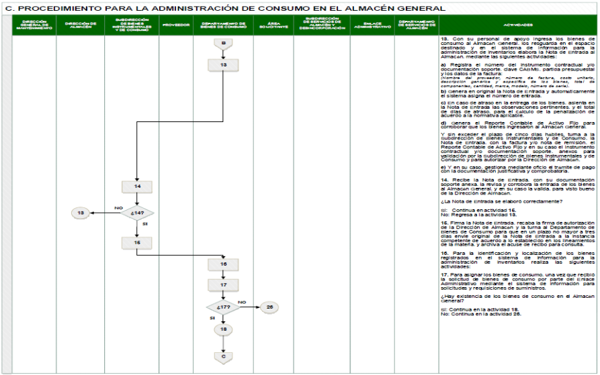Viewport: 600px width, 375px height.
Task: Click the ENLACE ADMINISTRATIVO column header
Action: [367, 25]
